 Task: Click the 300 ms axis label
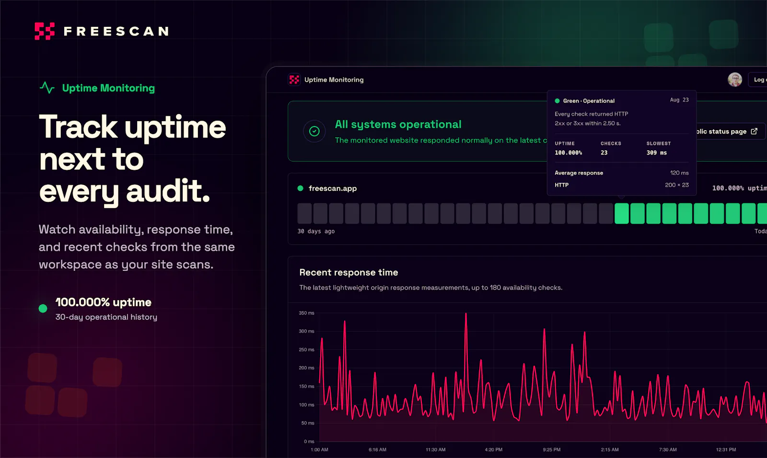click(307, 331)
